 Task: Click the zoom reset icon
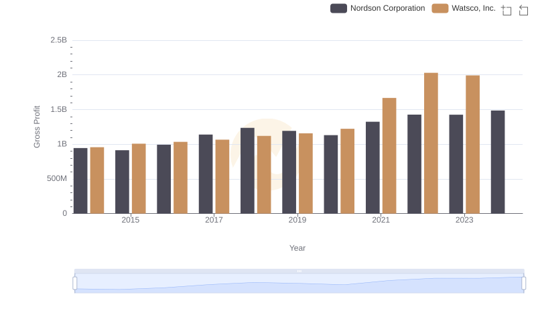click(523, 10)
